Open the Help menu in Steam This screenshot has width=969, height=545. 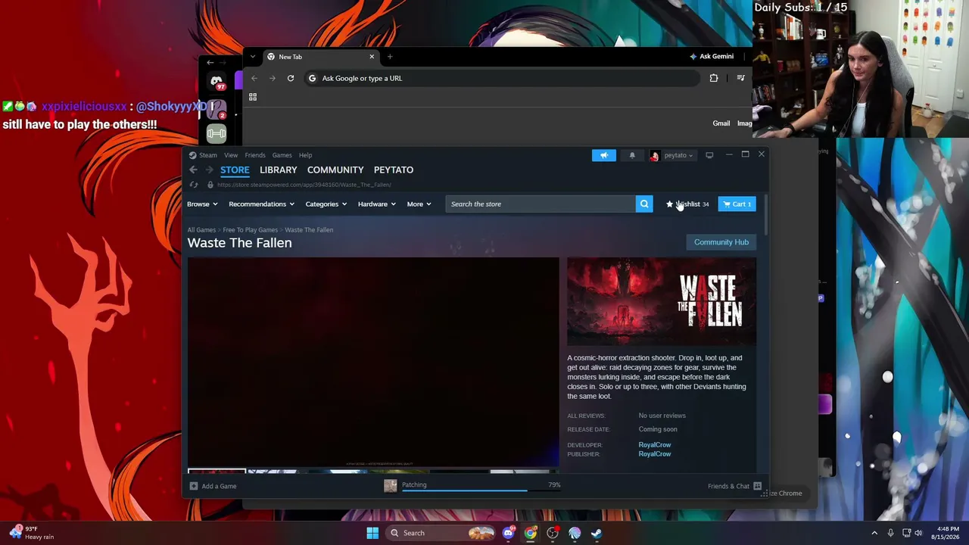(305, 155)
